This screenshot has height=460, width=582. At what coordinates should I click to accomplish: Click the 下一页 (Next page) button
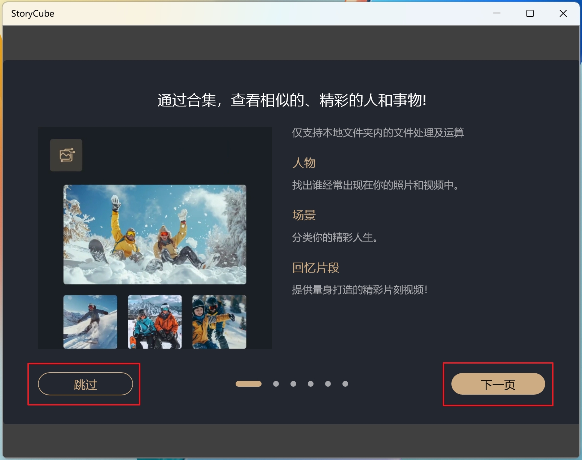(x=498, y=384)
